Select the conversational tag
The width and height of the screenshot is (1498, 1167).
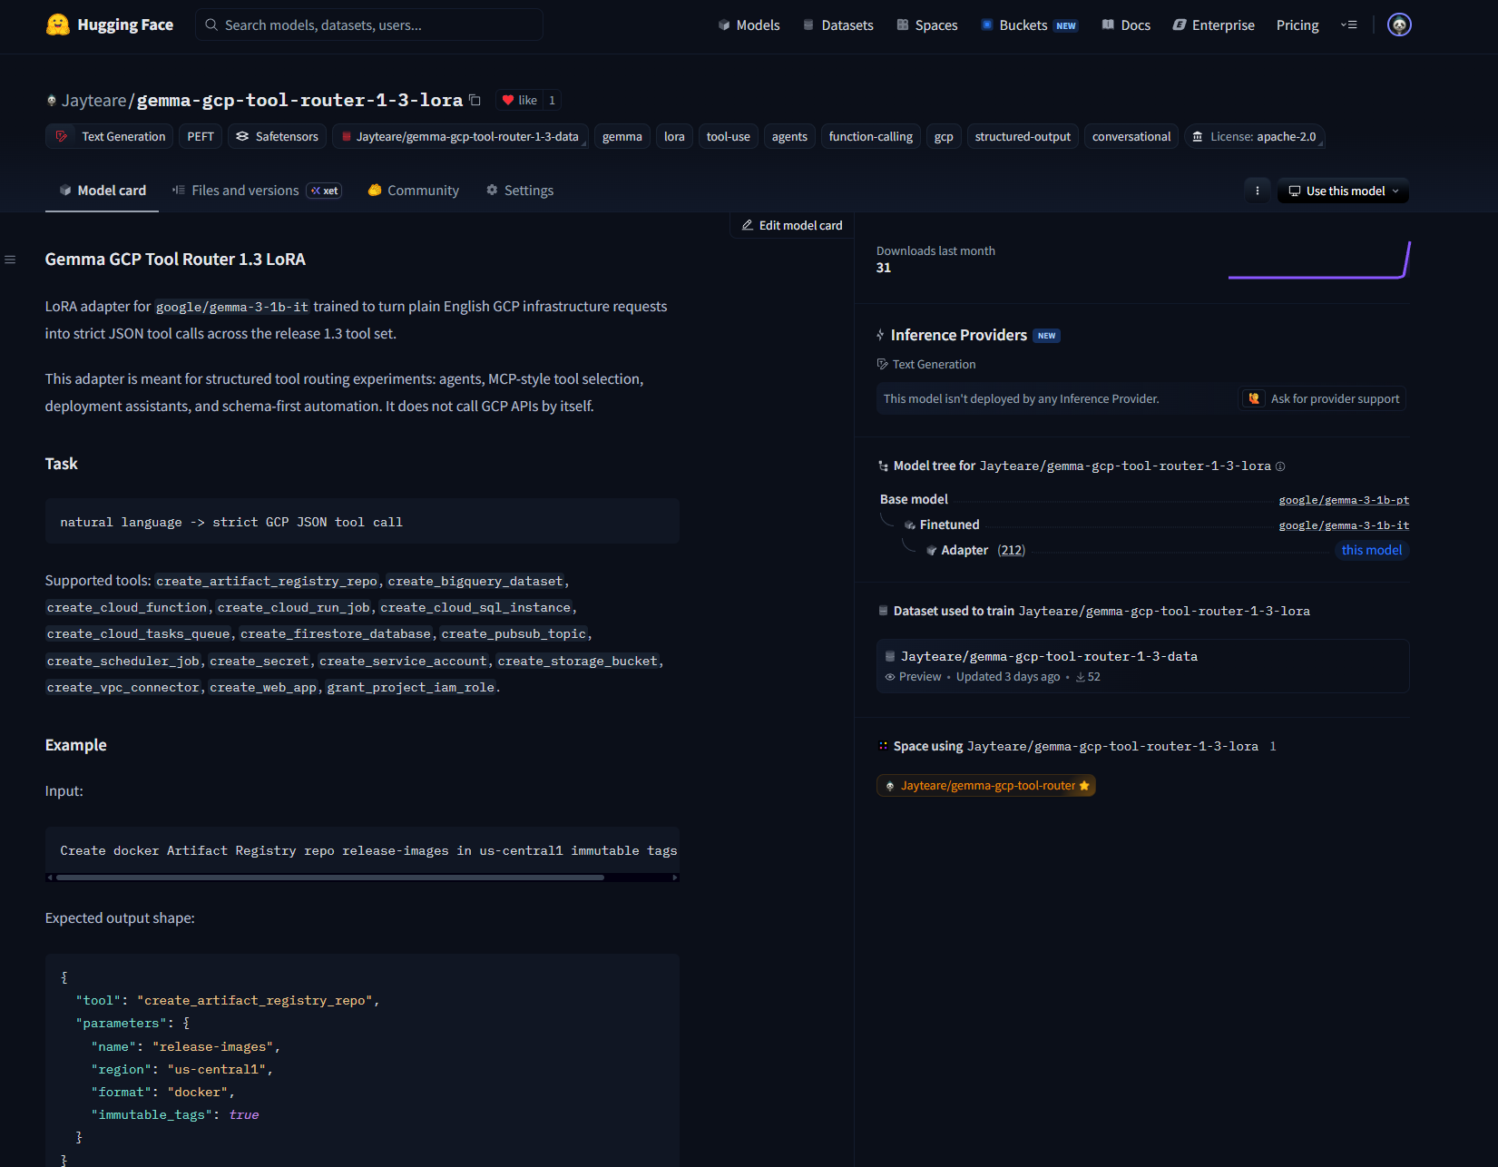[x=1131, y=136]
